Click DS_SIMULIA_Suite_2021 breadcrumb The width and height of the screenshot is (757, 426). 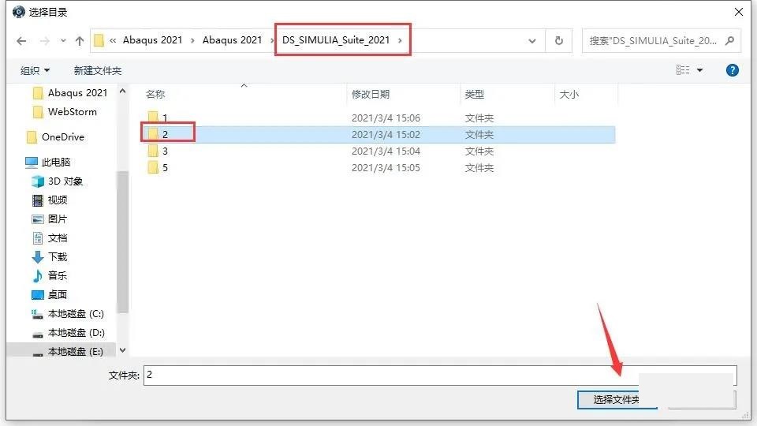pos(336,40)
